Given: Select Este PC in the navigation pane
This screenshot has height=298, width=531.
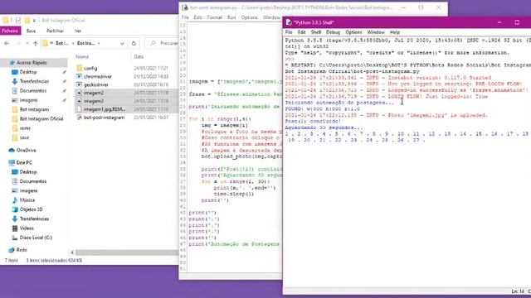Looking at the screenshot, I should click(24, 162).
